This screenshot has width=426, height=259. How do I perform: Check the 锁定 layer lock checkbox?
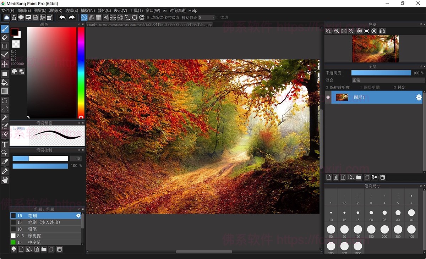point(395,87)
